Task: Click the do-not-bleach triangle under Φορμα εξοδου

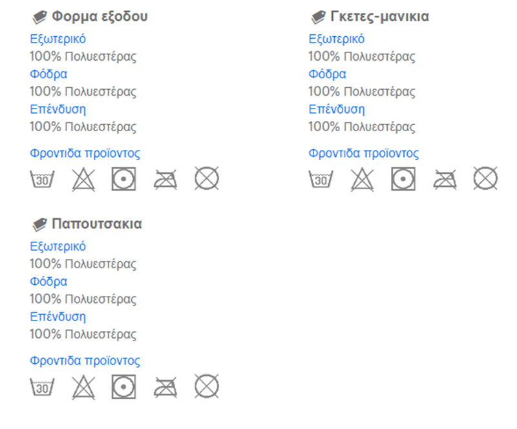Action: pos(83,179)
